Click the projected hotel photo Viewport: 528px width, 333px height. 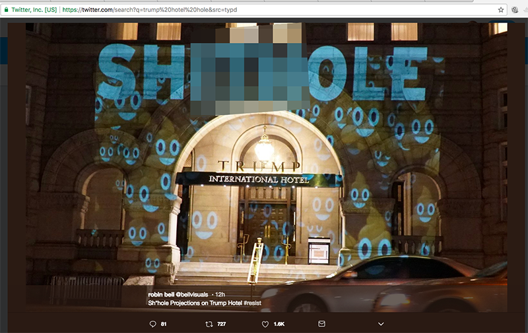[267, 167]
